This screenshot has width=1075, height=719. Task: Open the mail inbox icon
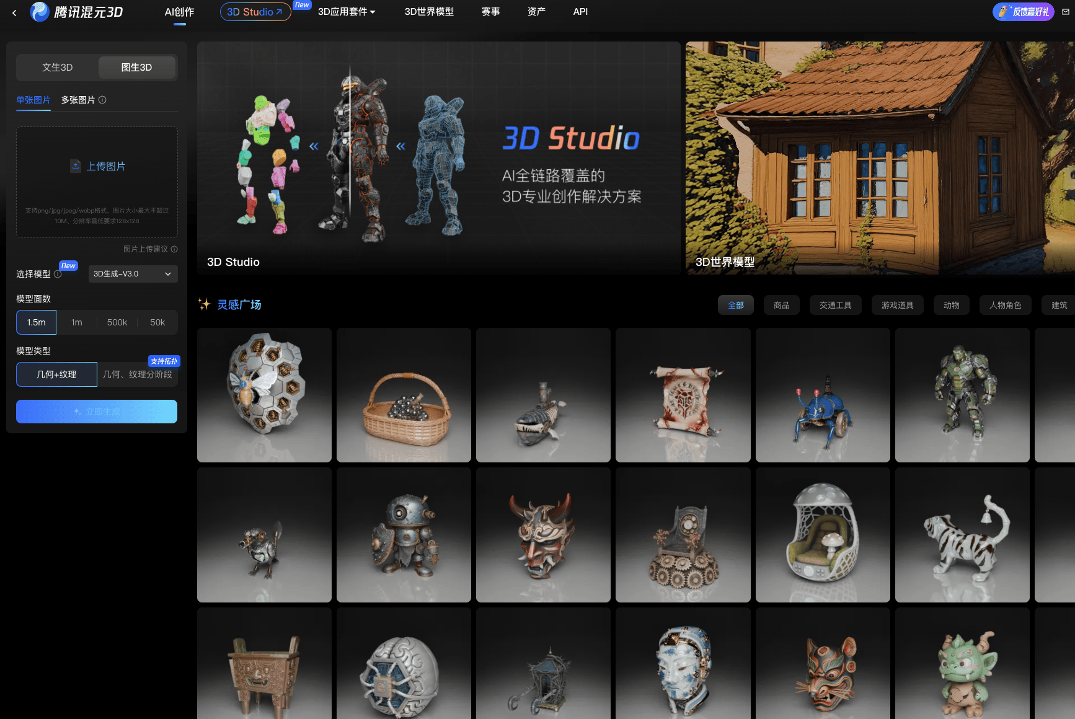click(1066, 12)
